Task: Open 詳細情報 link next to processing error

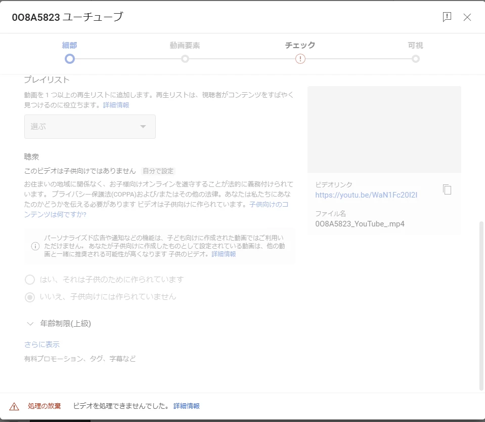Action: click(187, 406)
